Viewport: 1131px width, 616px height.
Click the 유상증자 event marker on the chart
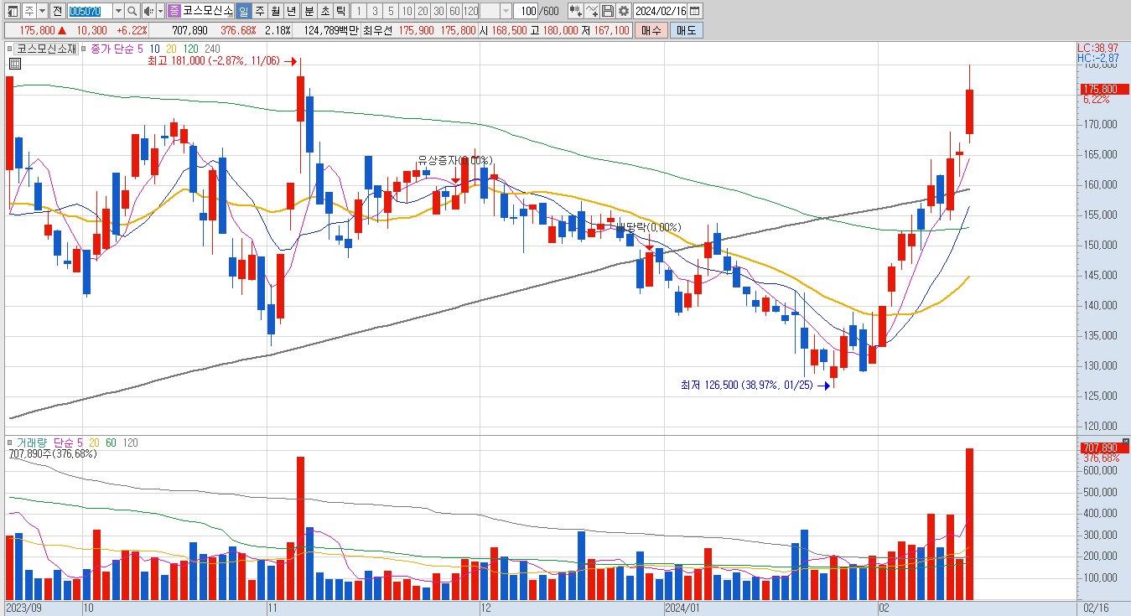[x=455, y=160]
